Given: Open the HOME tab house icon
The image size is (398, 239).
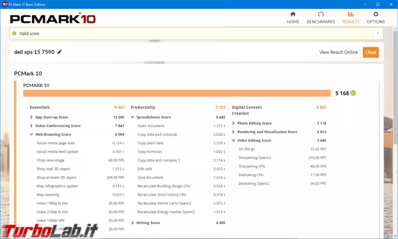Looking at the screenshot, I should (x=293, y=14).
